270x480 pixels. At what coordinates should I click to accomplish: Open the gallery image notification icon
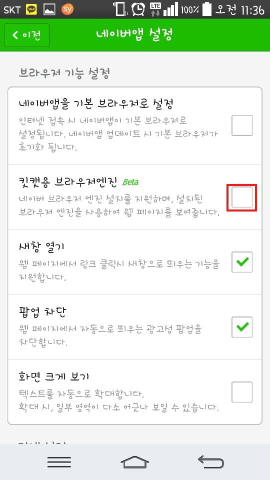(x=49, y=9)
